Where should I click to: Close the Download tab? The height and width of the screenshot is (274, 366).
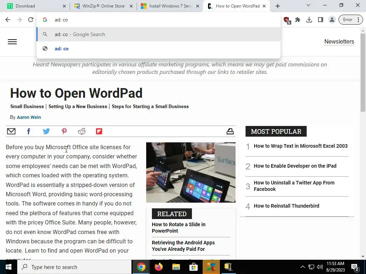[64, 6]
